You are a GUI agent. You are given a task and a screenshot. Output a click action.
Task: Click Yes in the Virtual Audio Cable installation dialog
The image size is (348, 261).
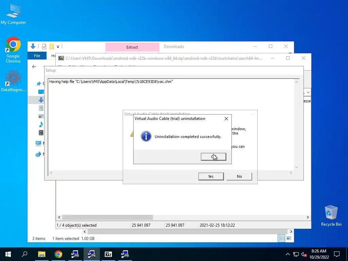point(211,176)
